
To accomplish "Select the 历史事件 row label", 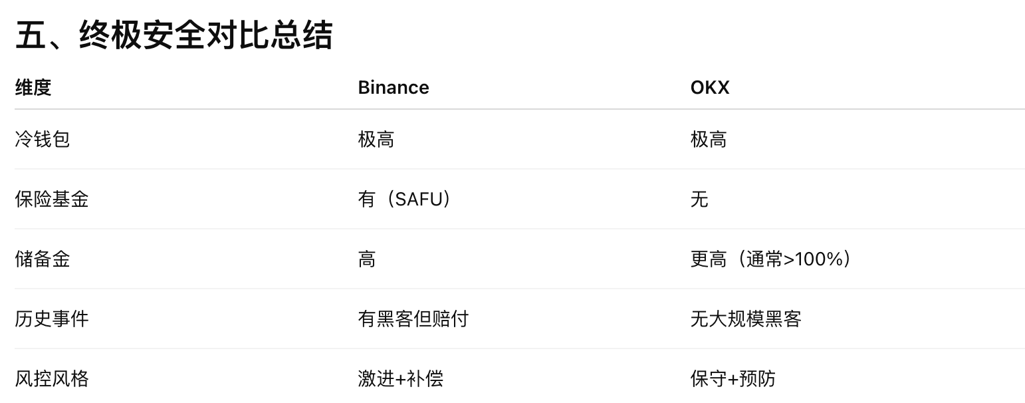I will pyautogui.click(x=52, y=319).
